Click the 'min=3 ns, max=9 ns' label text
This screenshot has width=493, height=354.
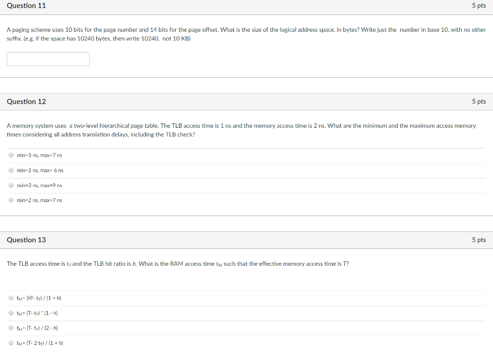click(x=39, y=185)
